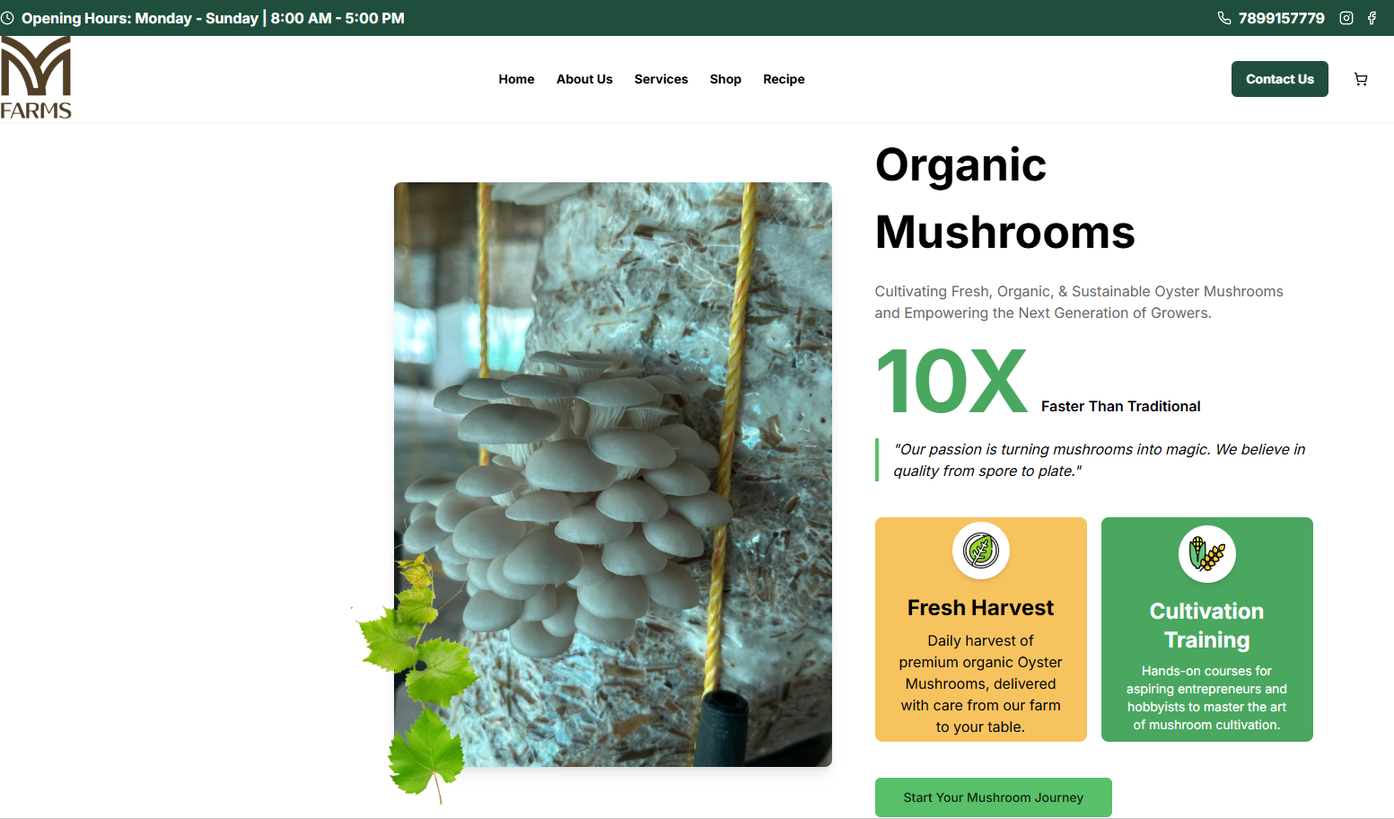
Task: Call the number 7899157779
Action: tap(1281, 18)
